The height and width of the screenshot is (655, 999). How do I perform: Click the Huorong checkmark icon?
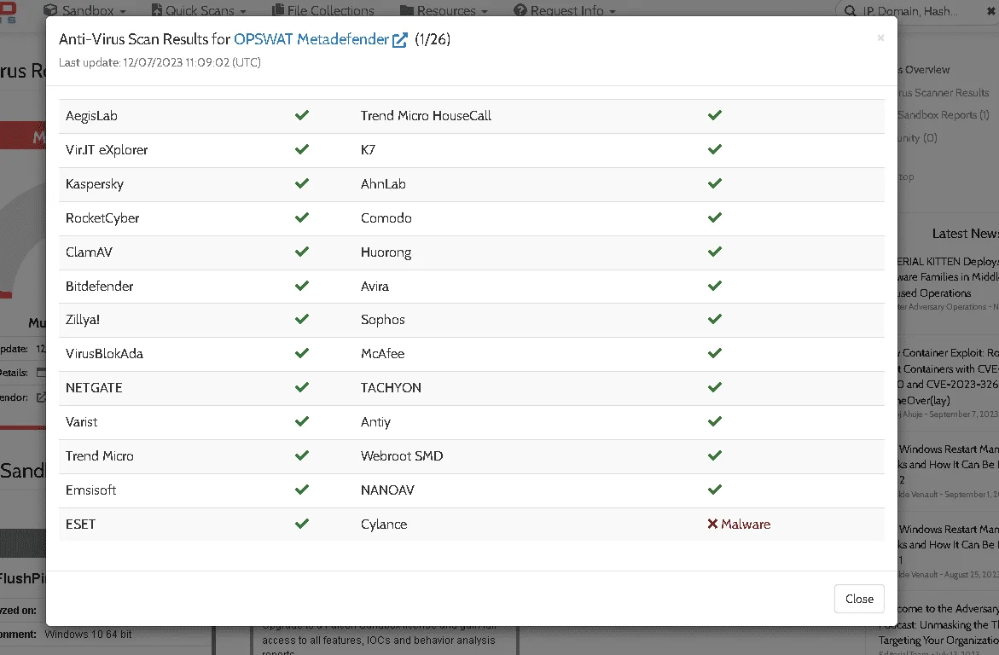(x=715, y=252)
